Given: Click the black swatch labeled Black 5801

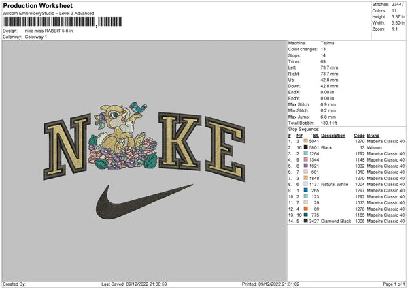Looking at the screenshot, I should tap(306, 147).
